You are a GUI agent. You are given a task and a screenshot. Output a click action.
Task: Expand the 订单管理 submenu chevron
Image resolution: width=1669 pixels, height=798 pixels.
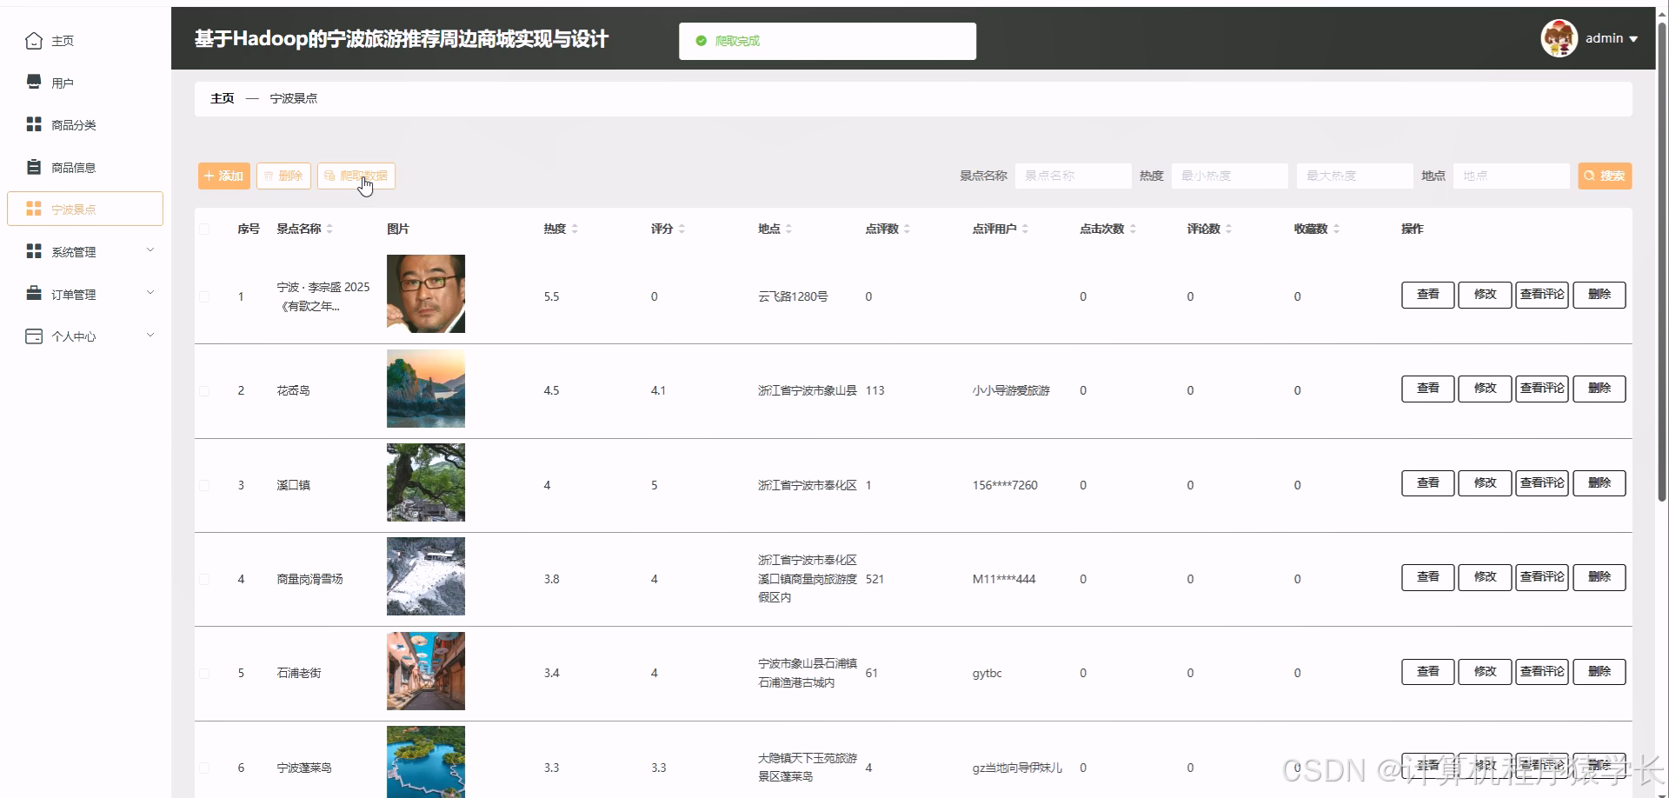coord(150,293)
